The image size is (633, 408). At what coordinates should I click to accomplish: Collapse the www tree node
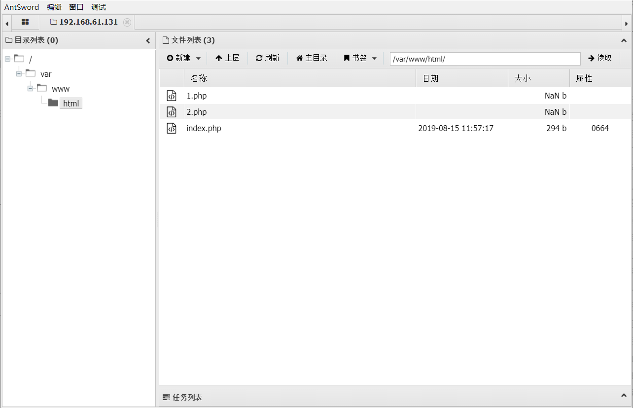(30, 89)
